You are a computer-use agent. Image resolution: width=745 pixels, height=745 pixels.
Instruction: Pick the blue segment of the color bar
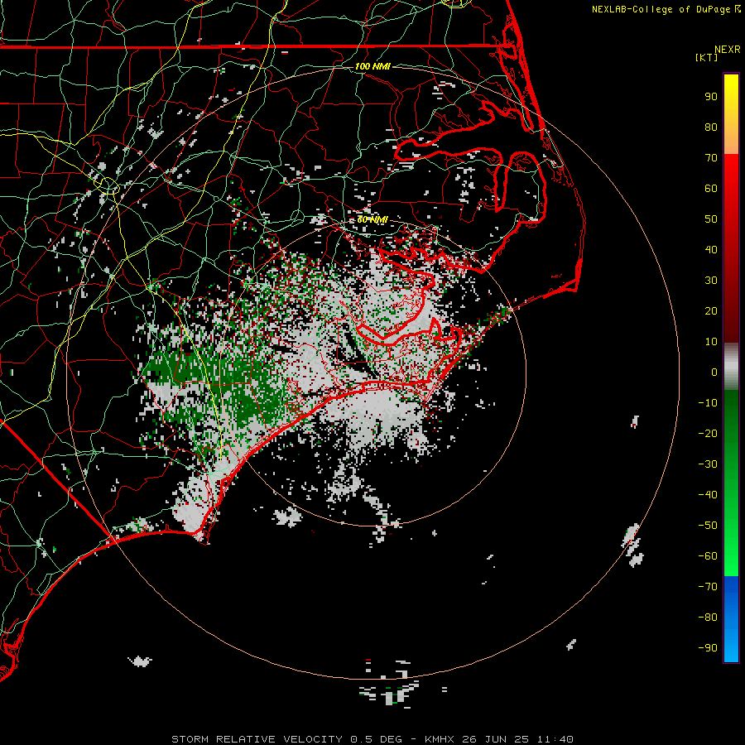tap(731, 619)
